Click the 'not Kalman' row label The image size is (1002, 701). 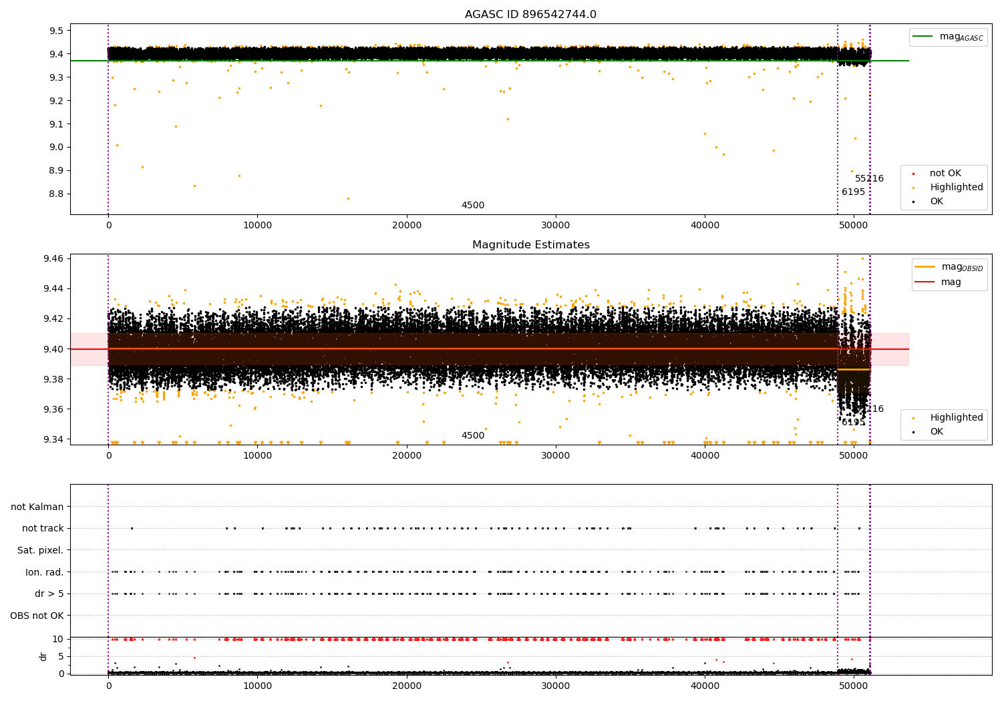tap(37, 507)
